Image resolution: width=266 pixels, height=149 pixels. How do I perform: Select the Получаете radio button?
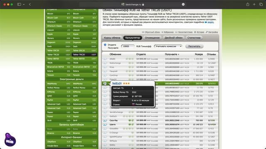click(105, 48)
